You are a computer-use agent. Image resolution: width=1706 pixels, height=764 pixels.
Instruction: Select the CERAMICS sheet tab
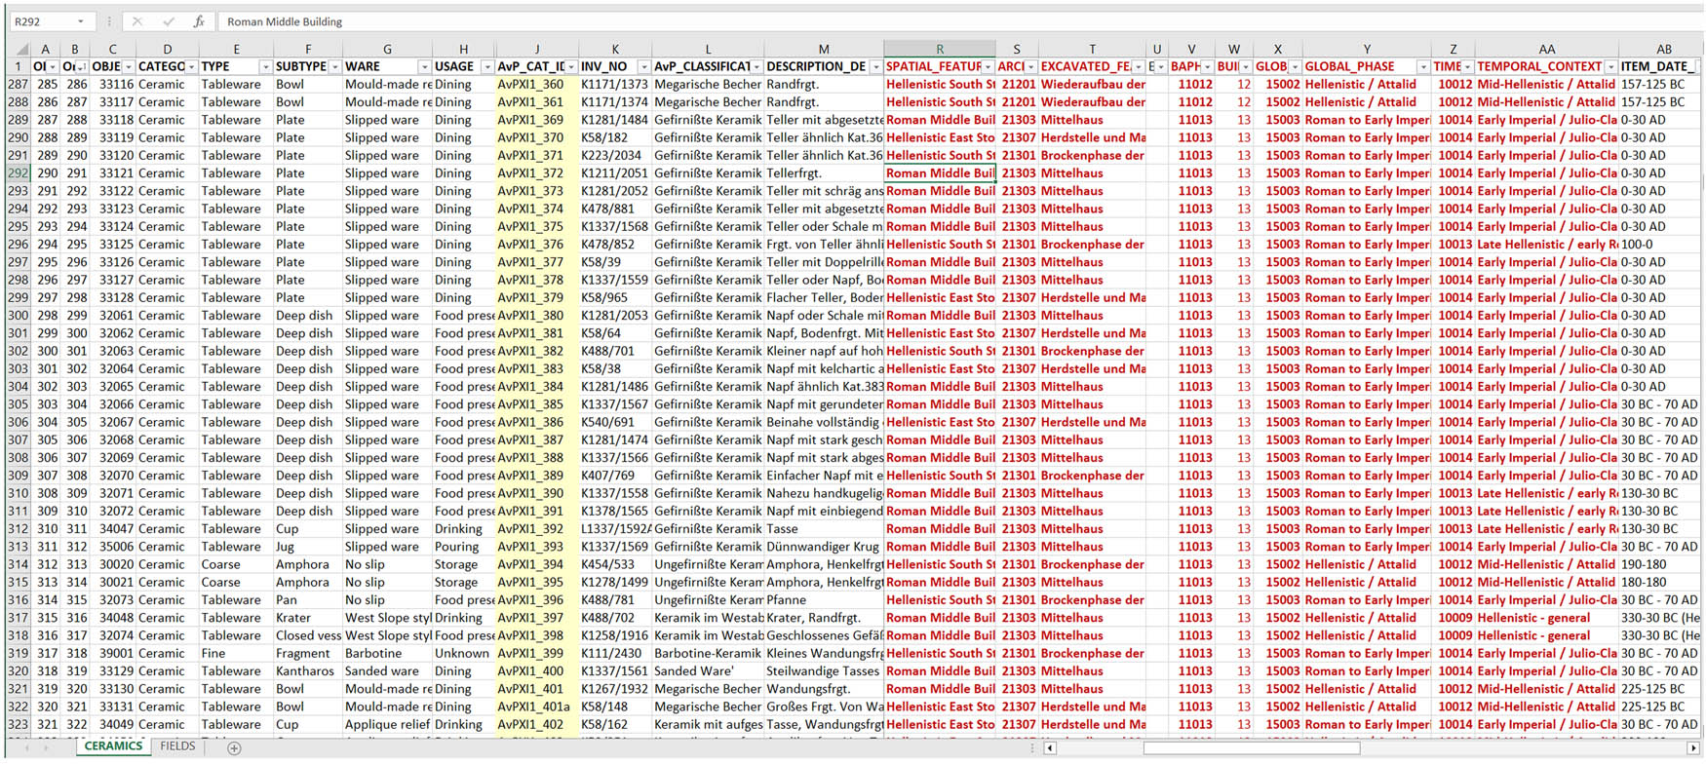[x=113, y=746]
